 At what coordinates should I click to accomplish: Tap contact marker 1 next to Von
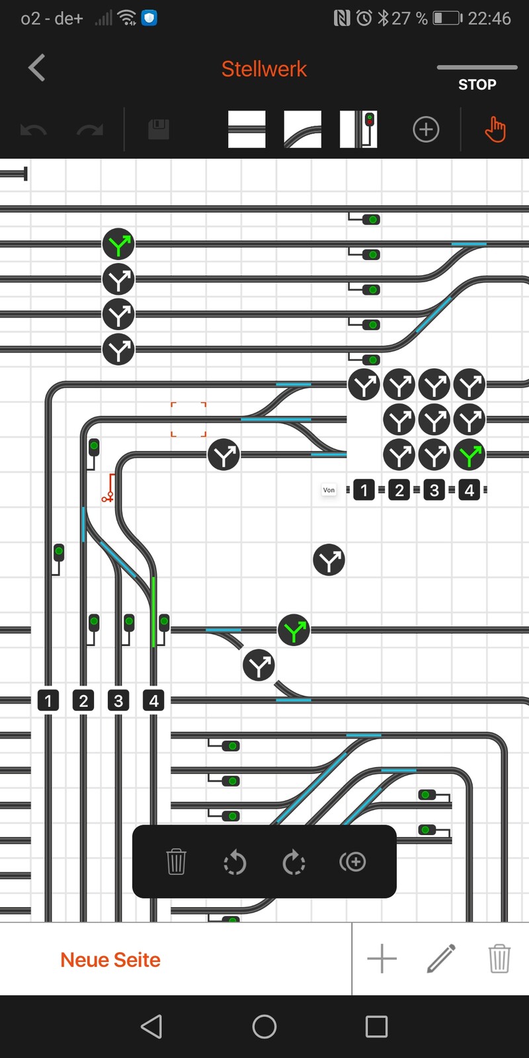pyautogui.click(x=364, y=490)
